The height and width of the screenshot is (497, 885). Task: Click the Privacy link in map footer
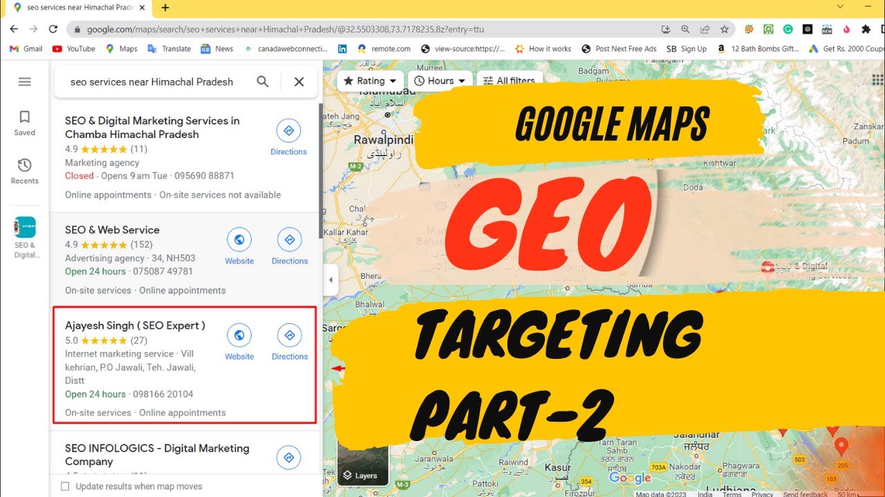click(762, 494)
